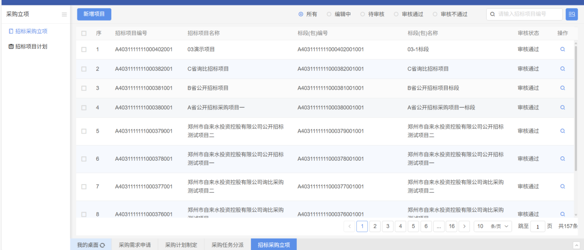Collapse the 采购立项 sidebar menu icon
The height and width of the screenshot is (250, 584).
pyautogui.click(x=64, y=15)
